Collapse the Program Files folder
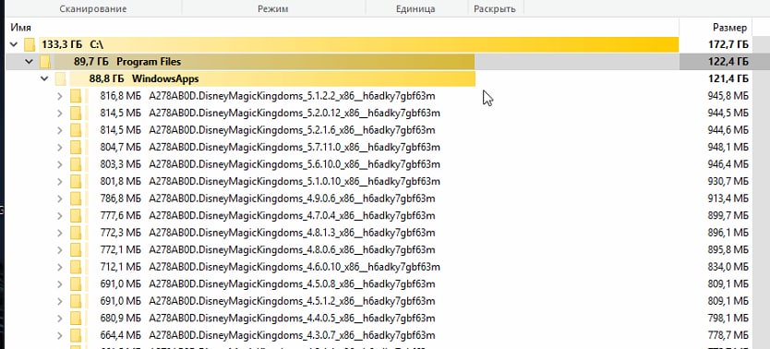The height and width of the screenshot is (349, 770). (x=29, y=62)
